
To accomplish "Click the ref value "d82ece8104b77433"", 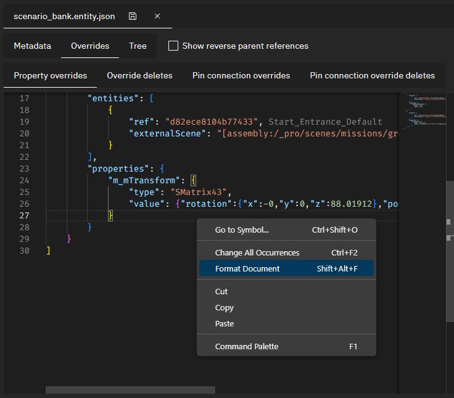I will pyautogui.click(x=212, y=122).
